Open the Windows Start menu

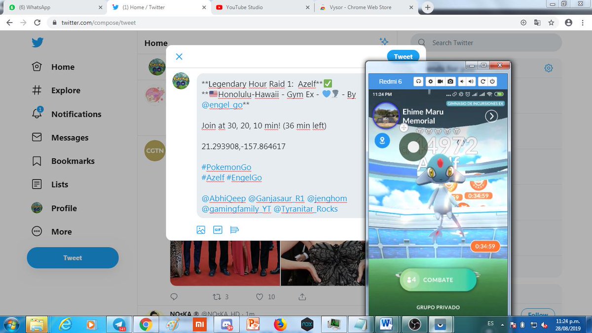pyautogui.click(x=11, y=324)
